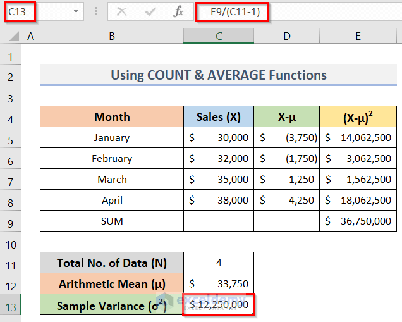The width and height of the screenshot is (402, 322).
Task: Click the Enter checkmark formula bar icon
Action: point(150,11)
